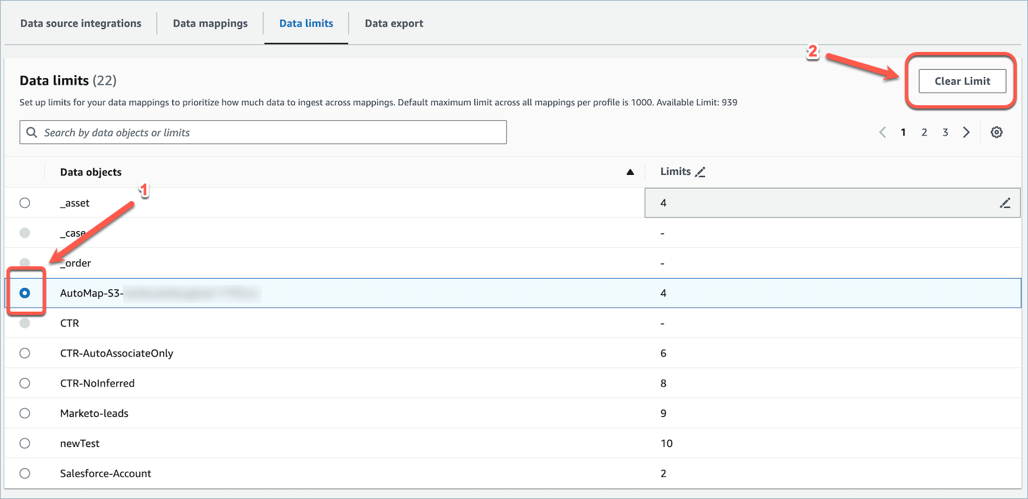The height and width of the screenshot is (499, 1028).
Task: Go to next page with right chevron
Action: 966,132
